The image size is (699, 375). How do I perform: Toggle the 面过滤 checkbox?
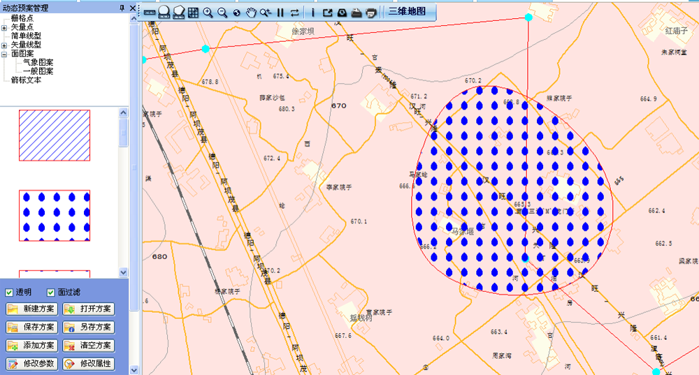point(51,293)
